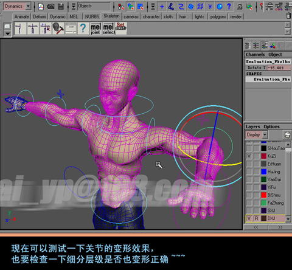Click the skull and hammer shelf icon

(x=58, y=29)
